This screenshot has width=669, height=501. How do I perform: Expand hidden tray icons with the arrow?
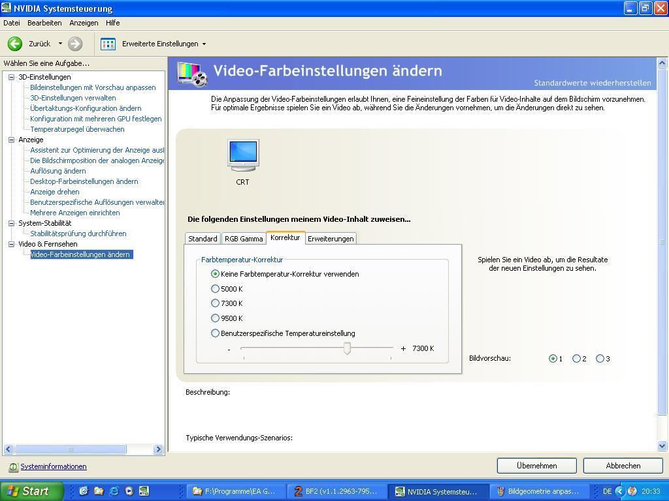point(621,491)
